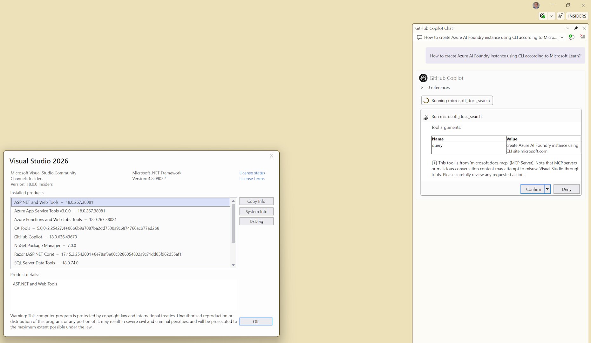This screenshot has height=343, width=591.
Task: Click the microsoft_docs_search tool run icon
Action: [x=426, y=117]
